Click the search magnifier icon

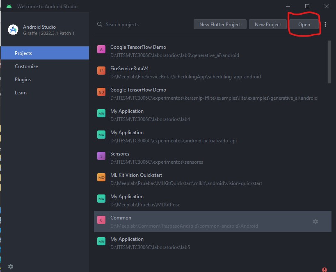pyautogui.click(x=100, y=25)
